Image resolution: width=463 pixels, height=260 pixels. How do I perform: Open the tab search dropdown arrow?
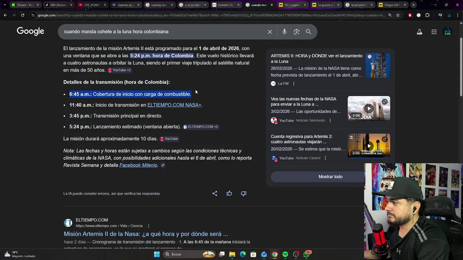click(x=4, y=5)
